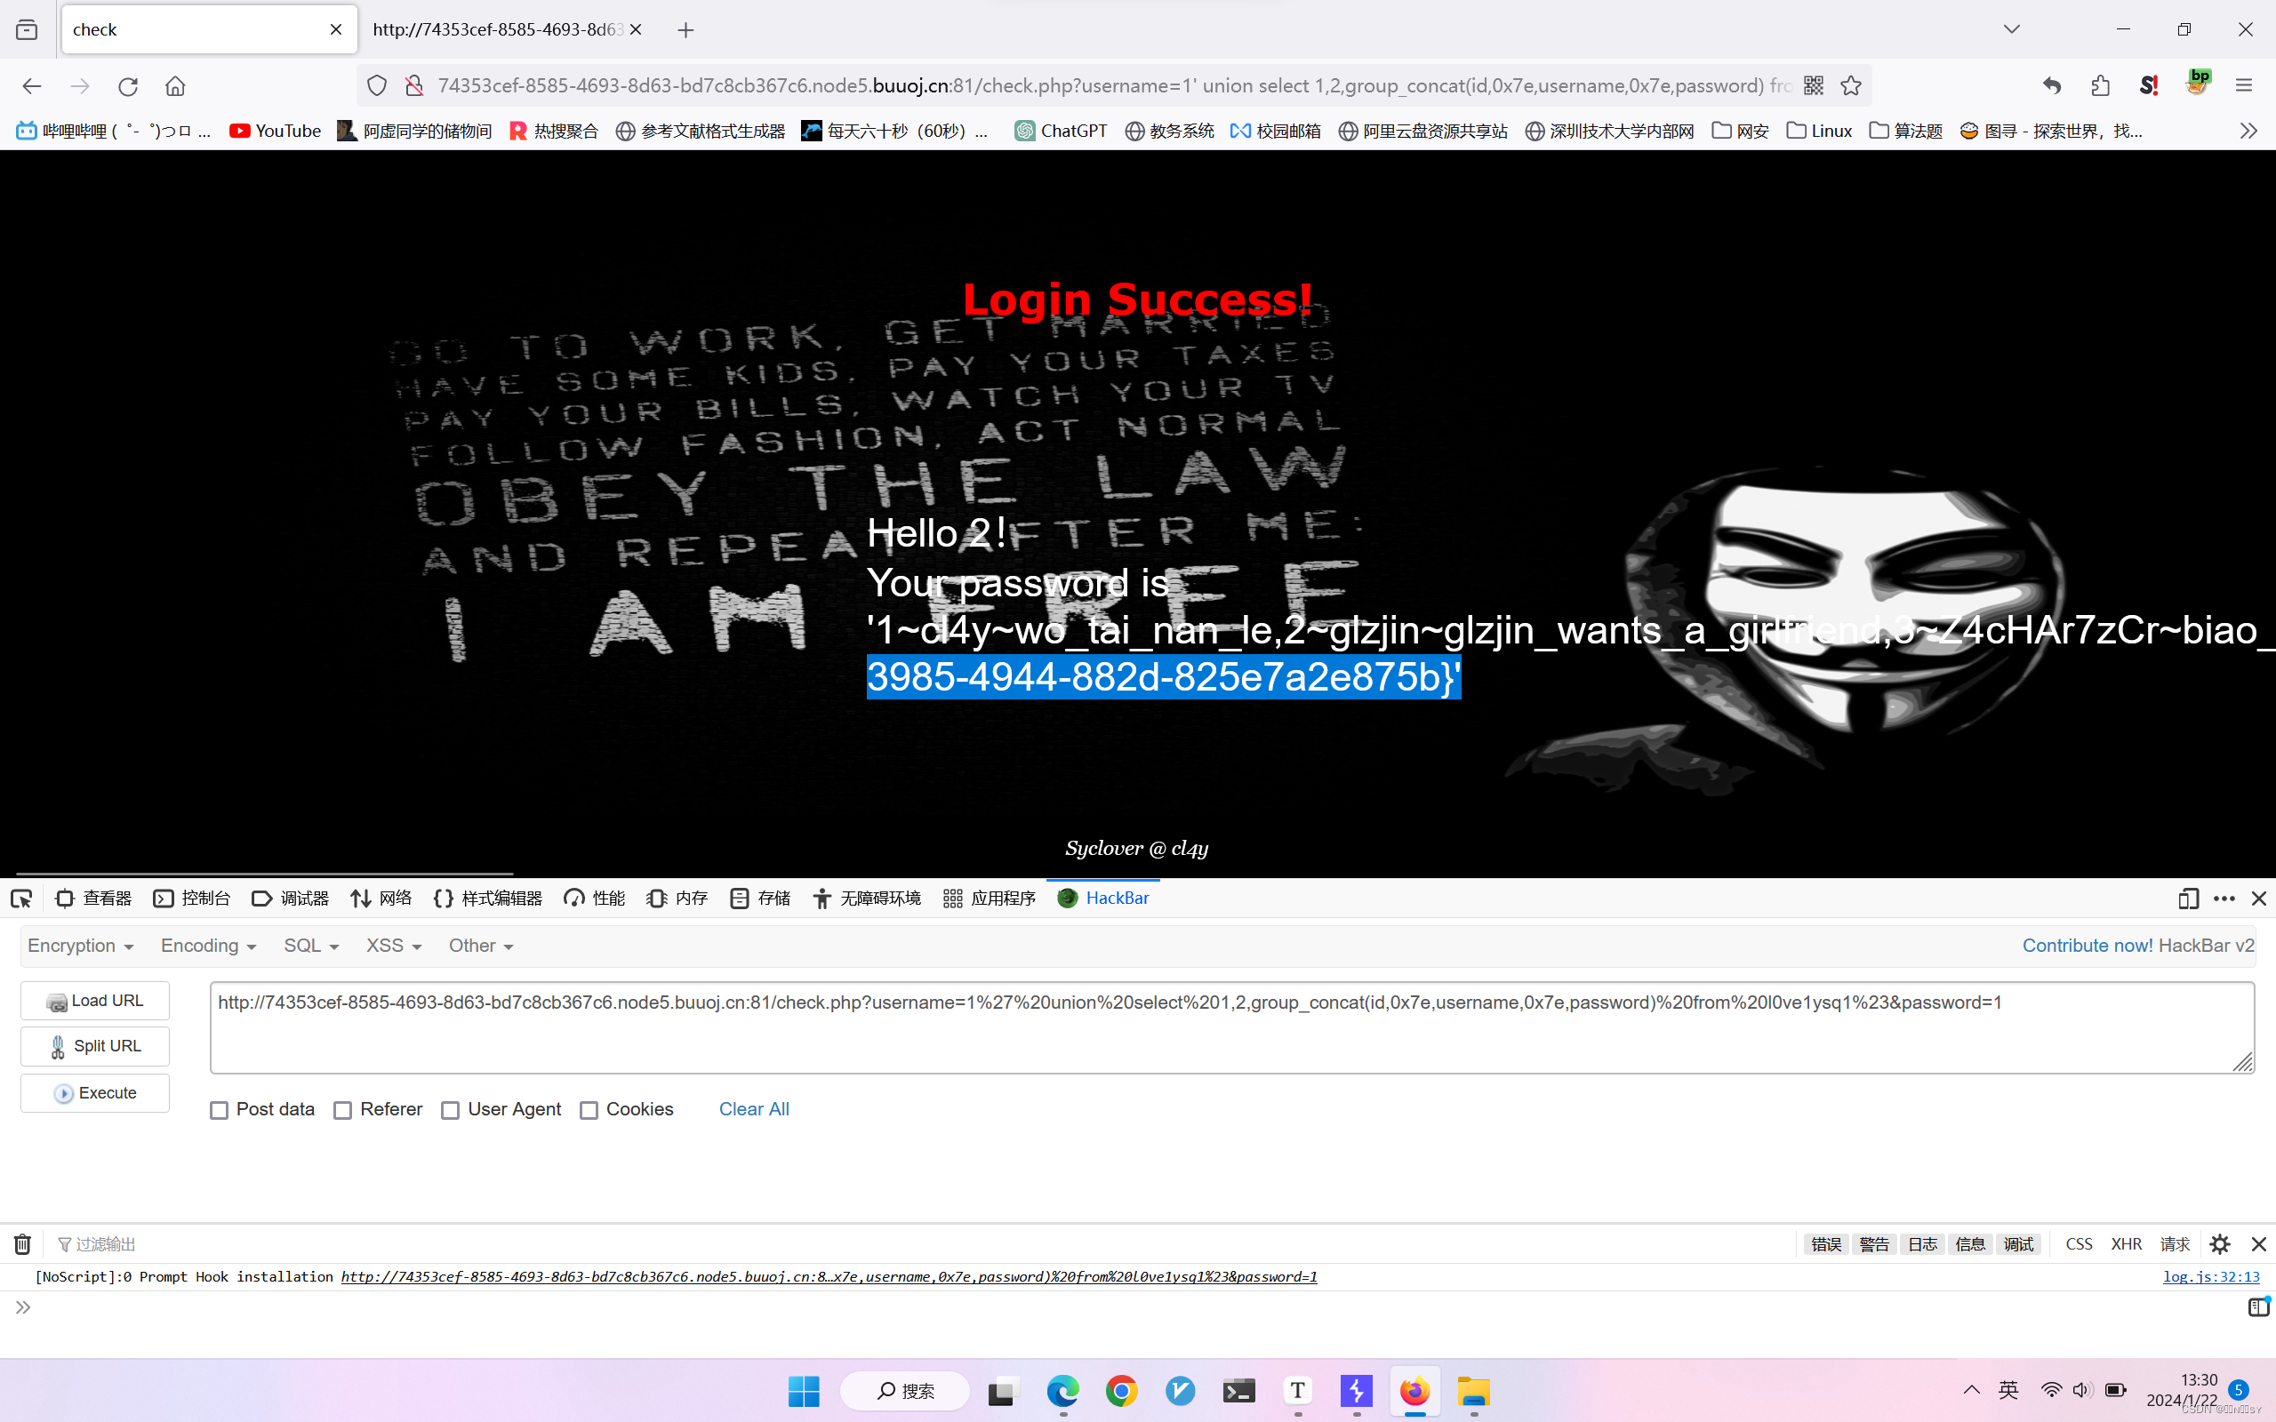Open File Explorer from the taskbar

(x=1474, y=1391)
